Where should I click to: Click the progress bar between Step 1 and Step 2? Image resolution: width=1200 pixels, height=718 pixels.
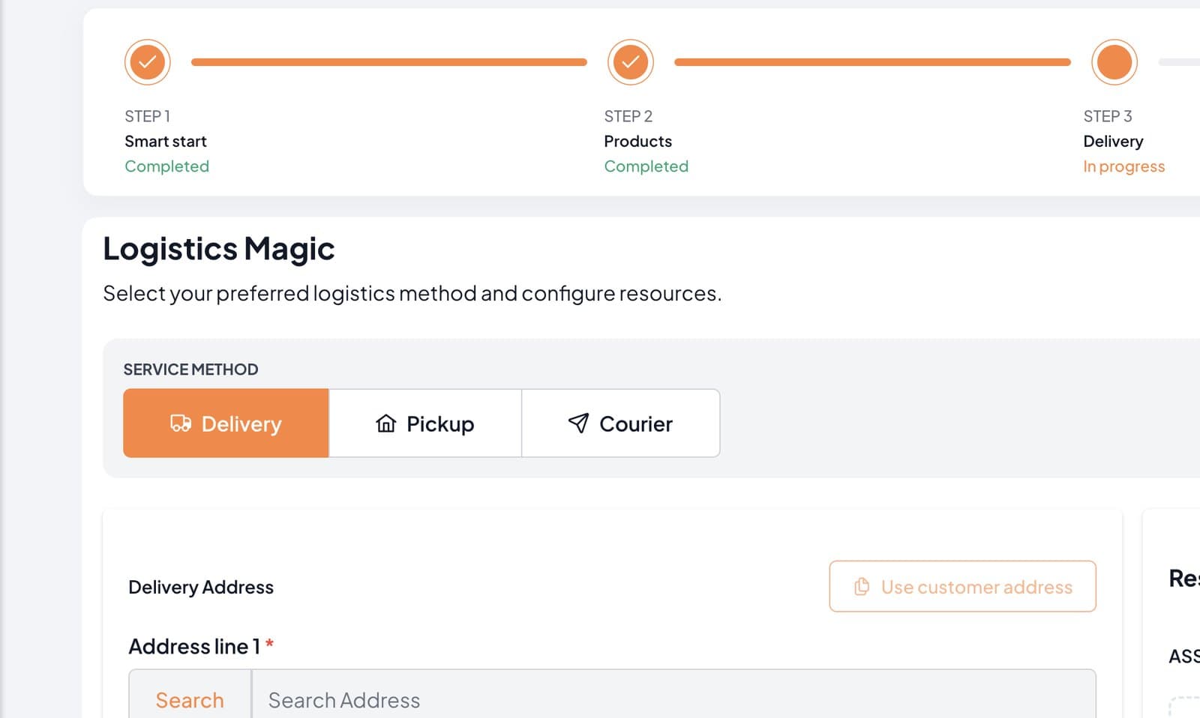click(x=389, y=62)
